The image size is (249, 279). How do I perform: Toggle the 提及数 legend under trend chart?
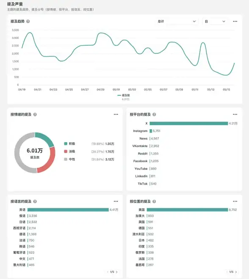(124, 95)
